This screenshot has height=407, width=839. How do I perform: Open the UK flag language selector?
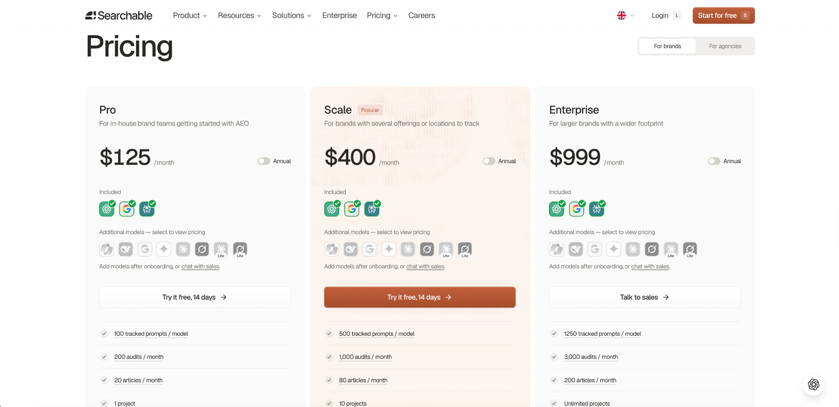coord(626,16)
